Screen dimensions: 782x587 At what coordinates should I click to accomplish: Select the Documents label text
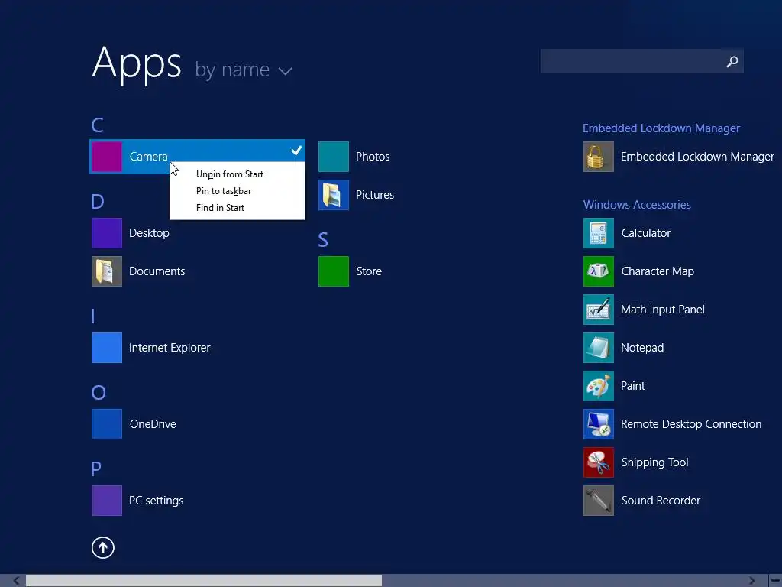(x=157, y=271)
